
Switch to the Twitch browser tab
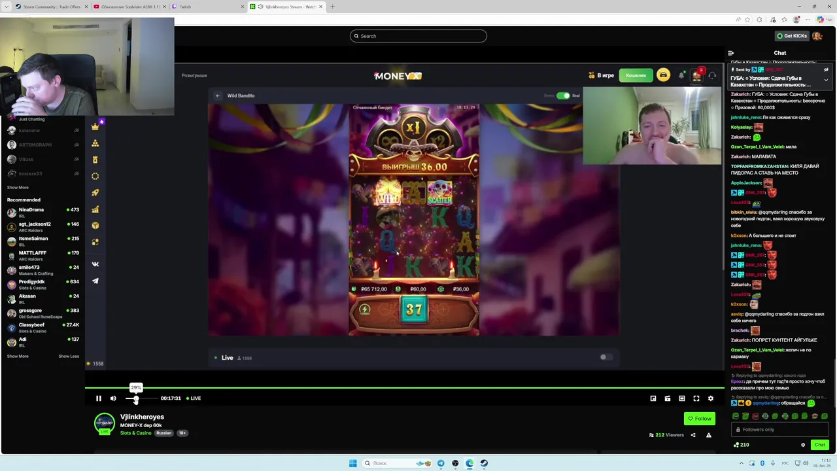click(x=208, y=7)
